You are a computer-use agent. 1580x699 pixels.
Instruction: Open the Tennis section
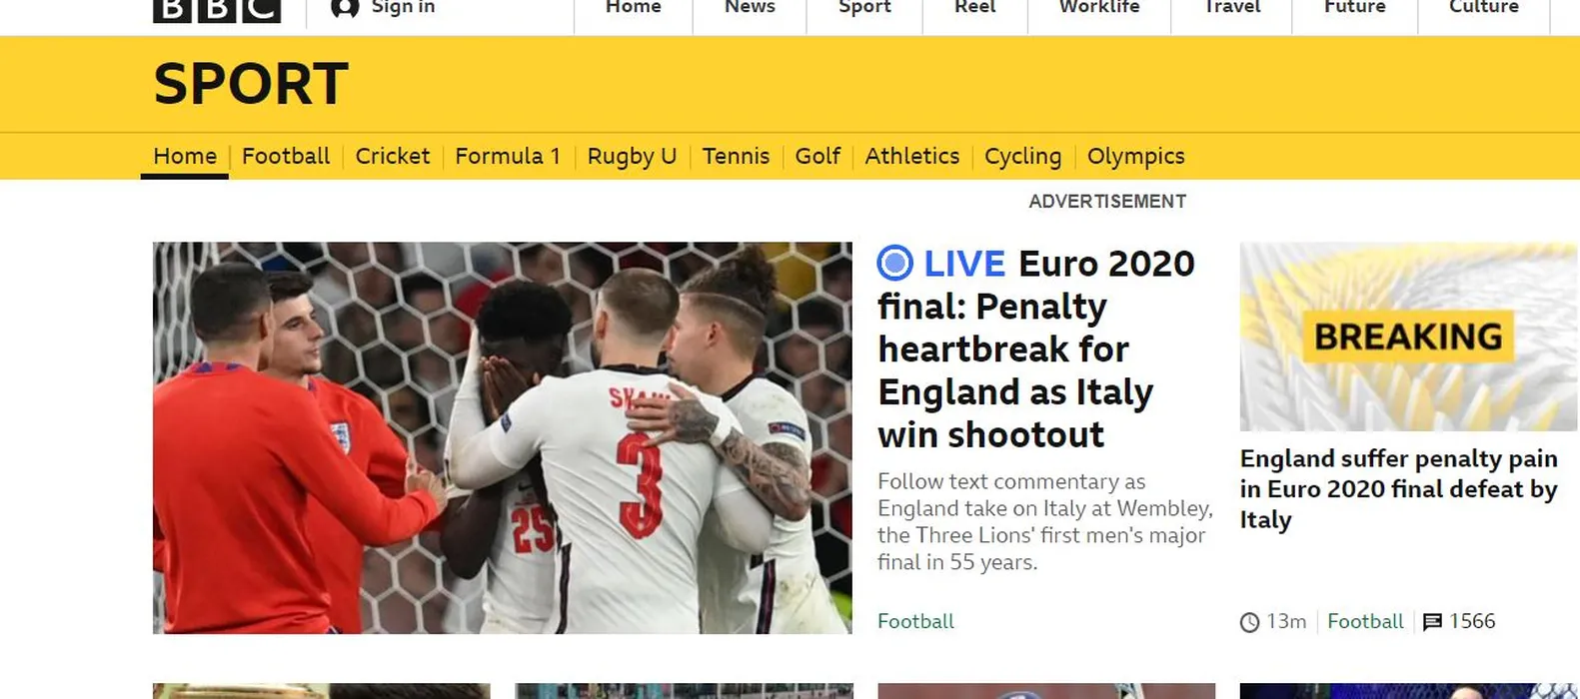click(x=736, y=156)
